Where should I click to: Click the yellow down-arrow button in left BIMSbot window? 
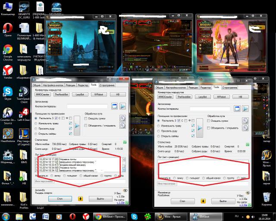tap(80, 199)
